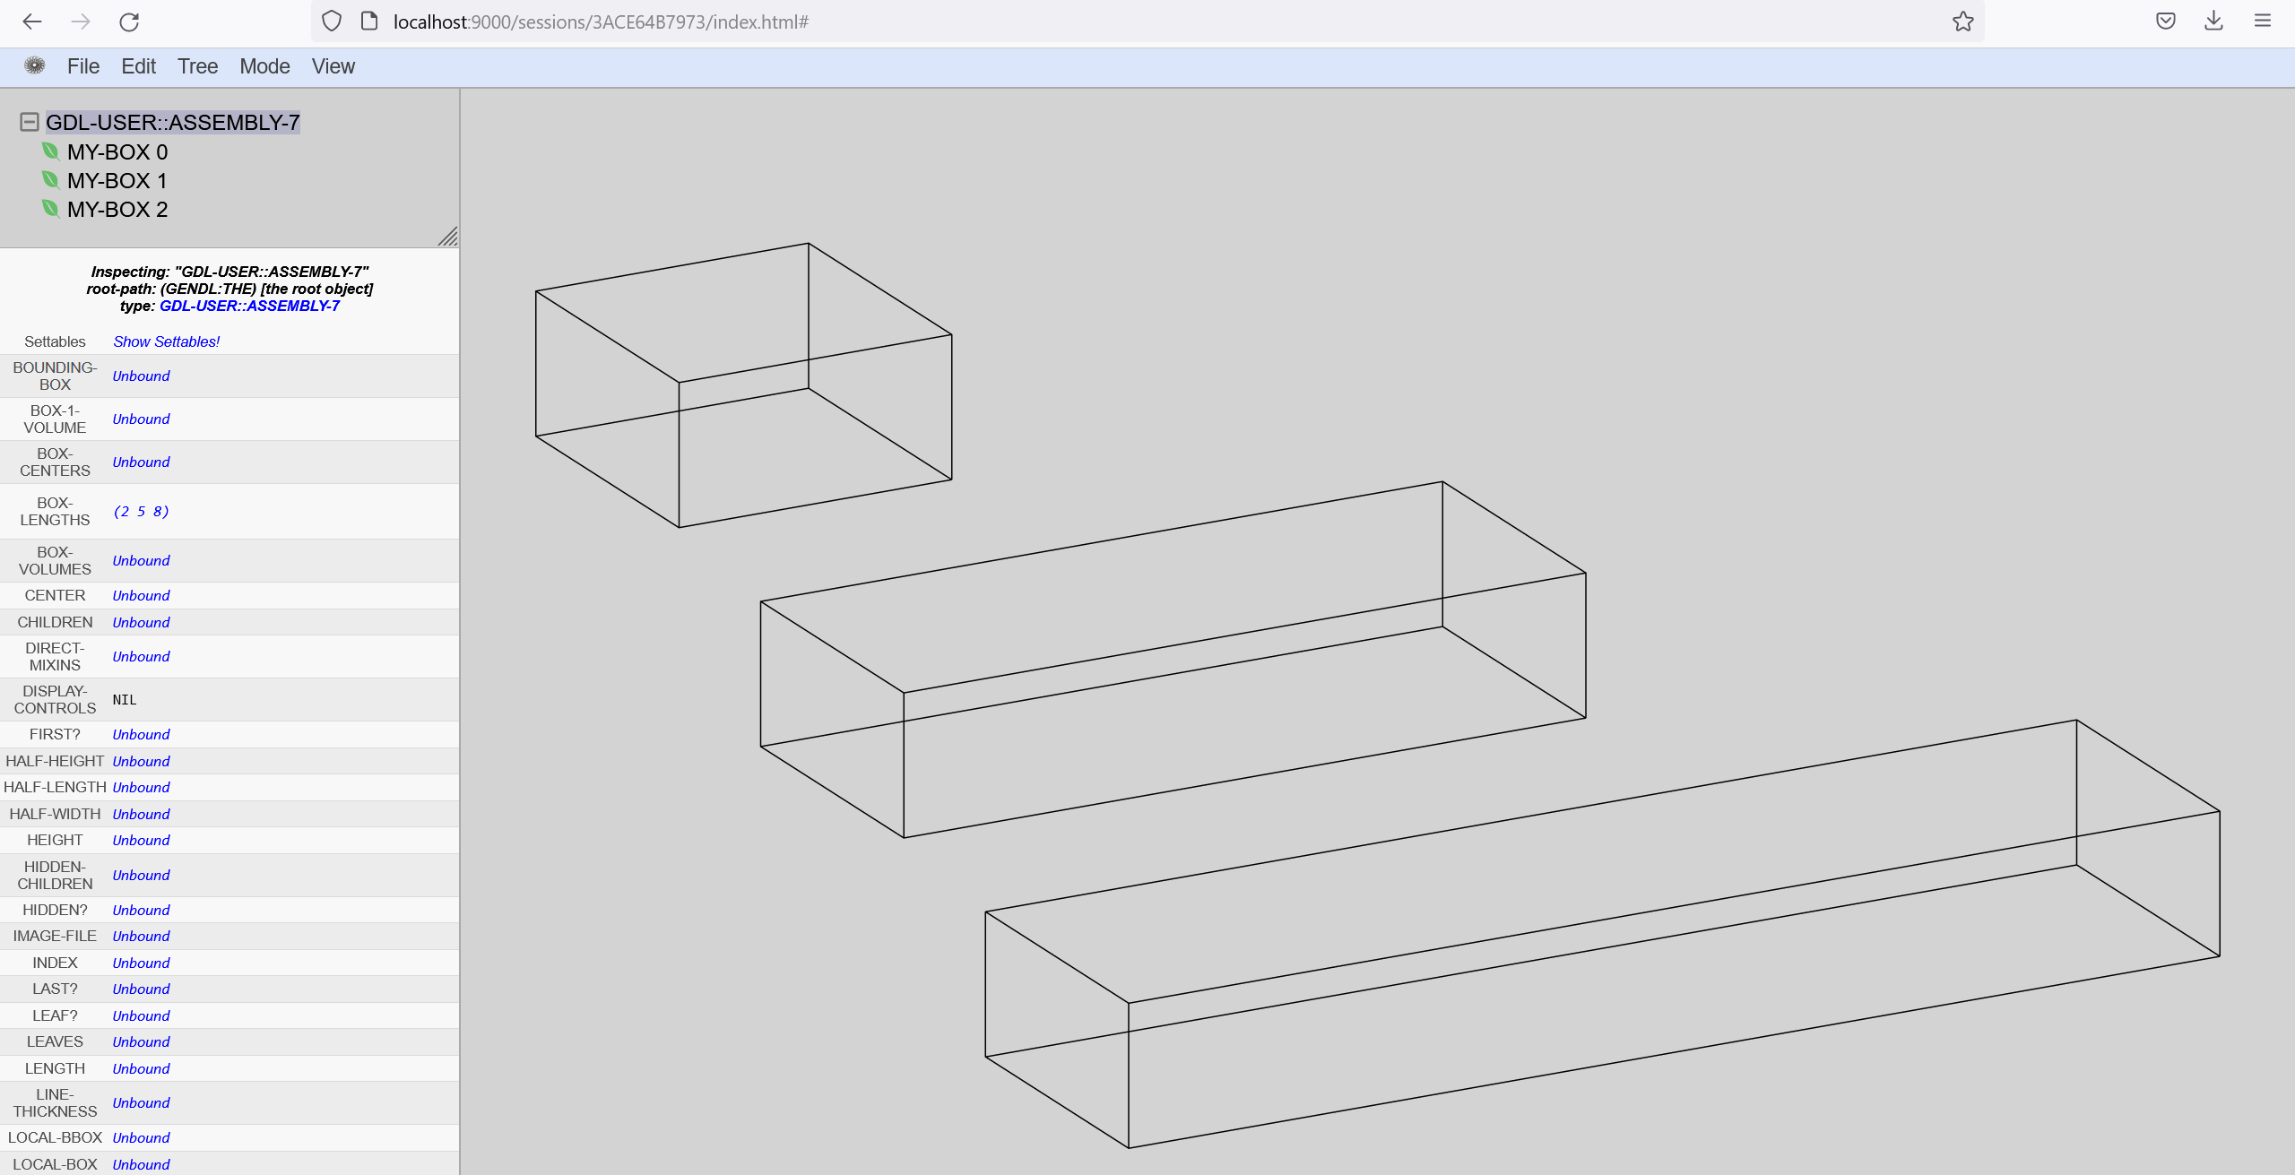This screenshot has height=1175, width=2295.
Task: Click the tree panel resize grip
Action: [448, 237]
